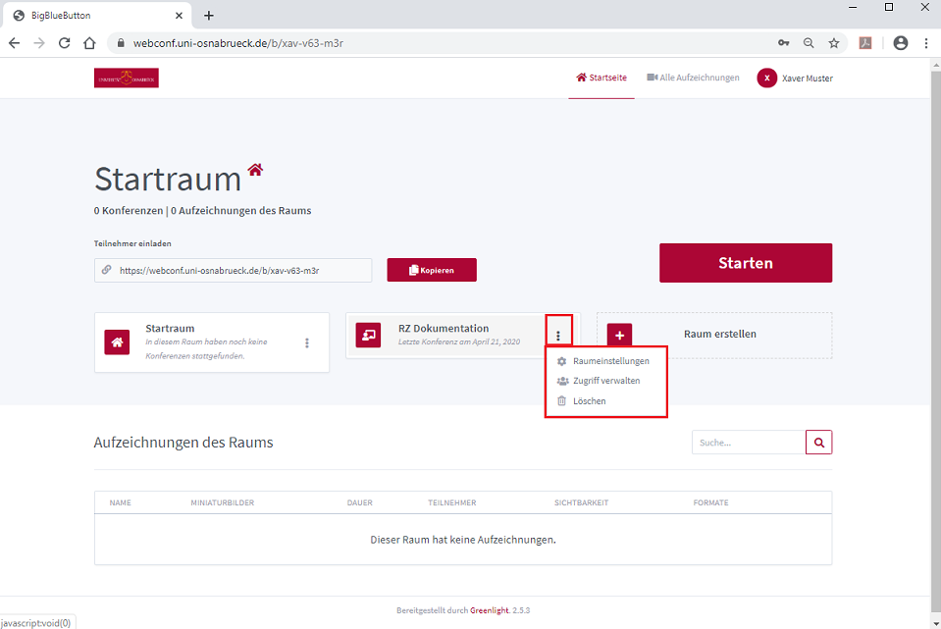Click the PDF extension icon
Image resolution: width=941 pixels, height=629 pixels.
[x=865, y=43]
